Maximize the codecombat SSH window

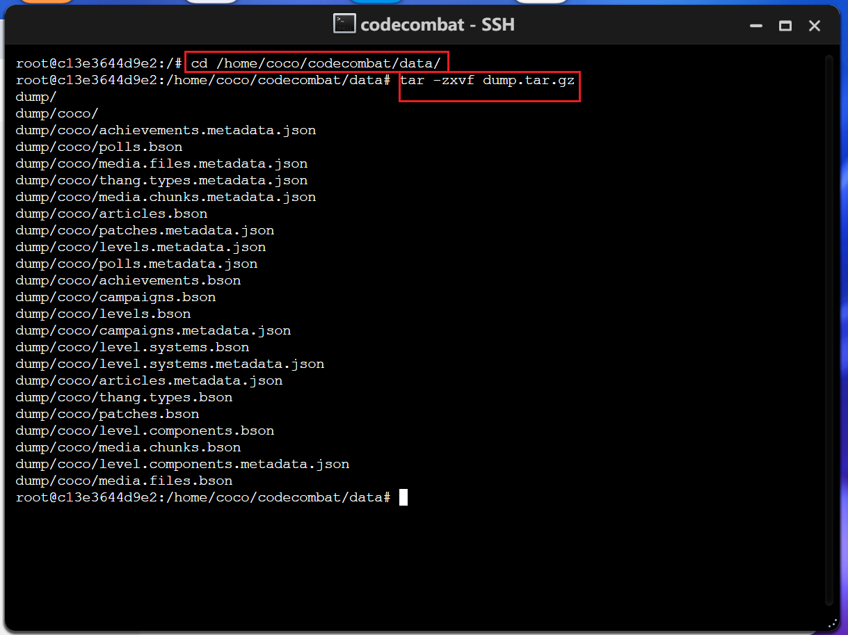click(785, 26)
